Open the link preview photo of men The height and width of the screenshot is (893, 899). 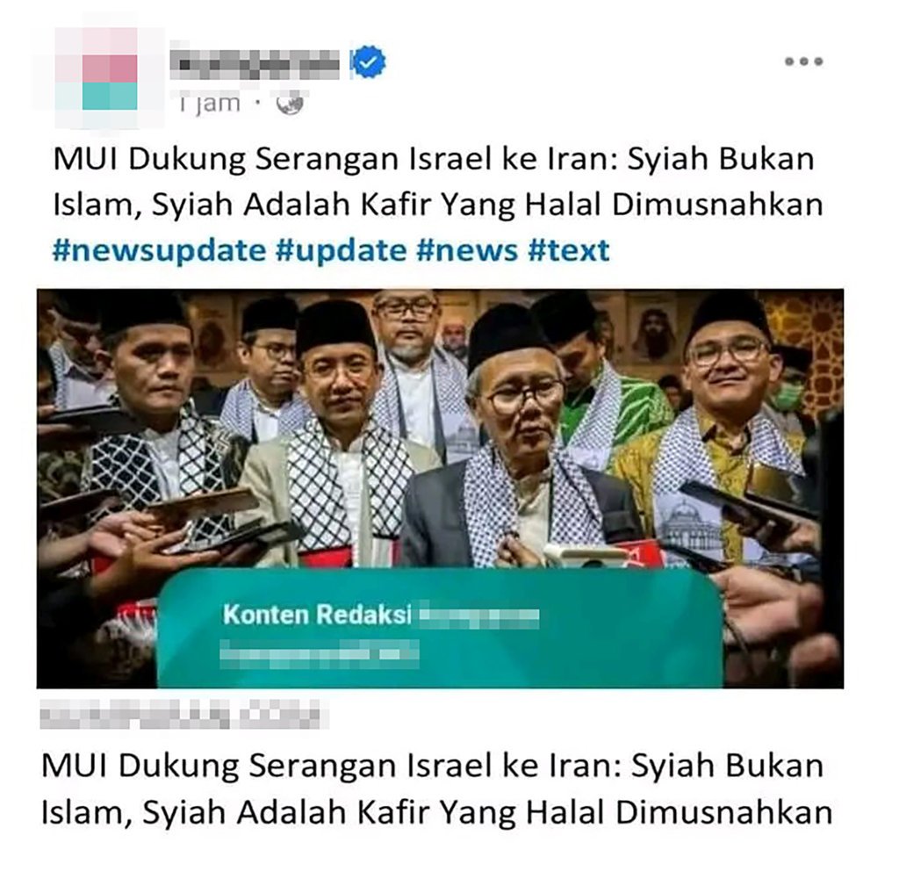(441, 489)
